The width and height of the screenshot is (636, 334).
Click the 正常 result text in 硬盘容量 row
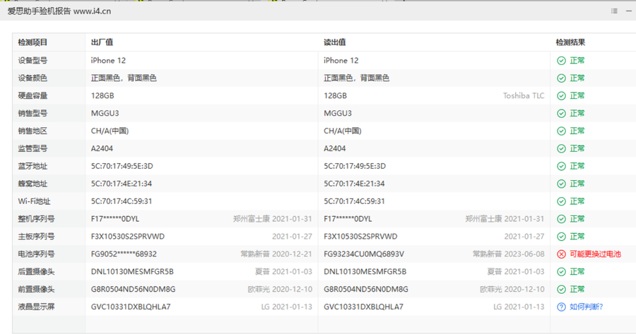click(577, 95)
